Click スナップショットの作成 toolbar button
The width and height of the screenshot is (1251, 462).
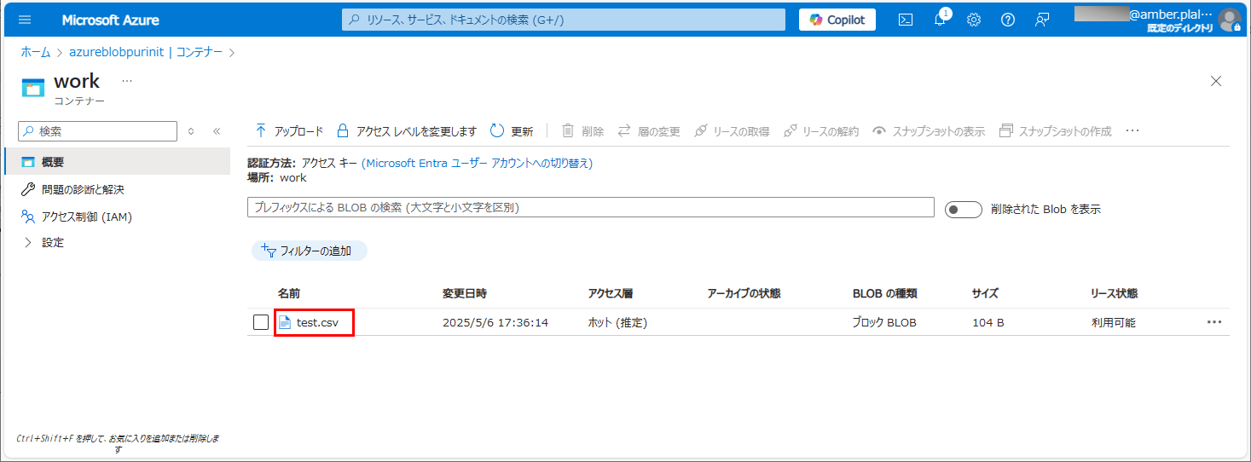tap(1055, 131)
